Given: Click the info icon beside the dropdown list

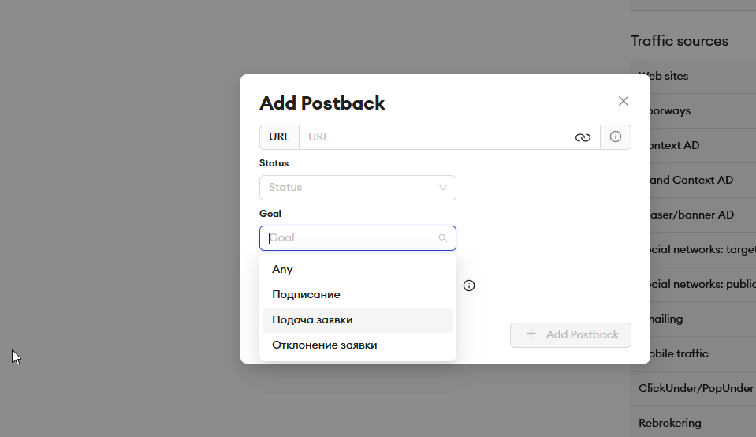Looking at the screenshot, I should click(468, 286).
